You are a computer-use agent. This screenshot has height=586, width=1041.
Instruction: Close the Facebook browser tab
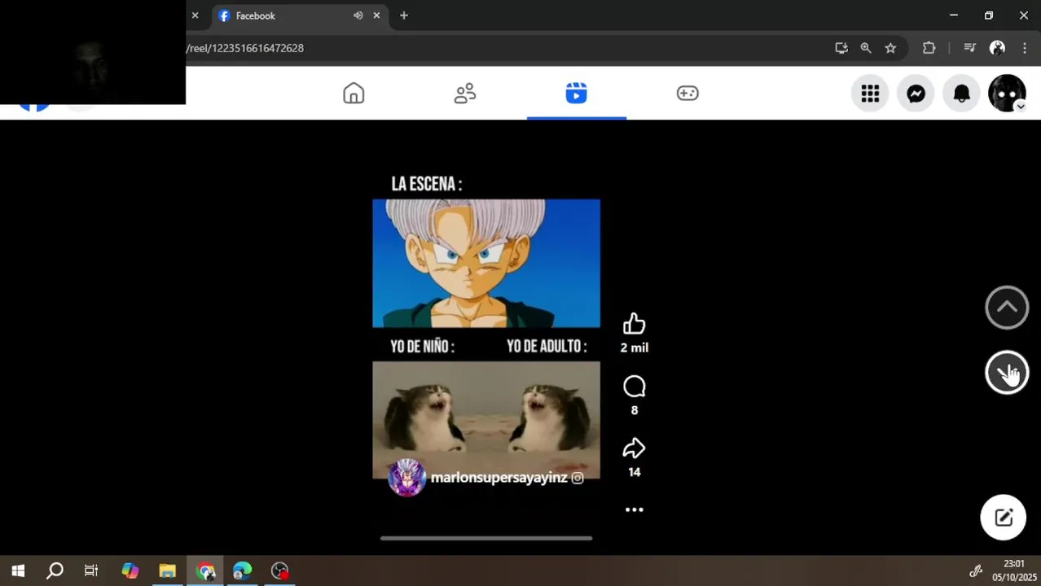click(x=376, y=15)
